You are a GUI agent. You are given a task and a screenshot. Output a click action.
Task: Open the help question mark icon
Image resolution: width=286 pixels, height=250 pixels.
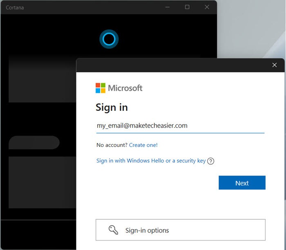pyautogui.click(x=211, y=161)
